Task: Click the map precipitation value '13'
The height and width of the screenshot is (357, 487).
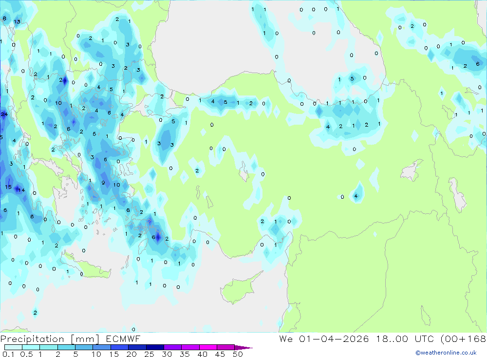Action: tap(17, 21)
